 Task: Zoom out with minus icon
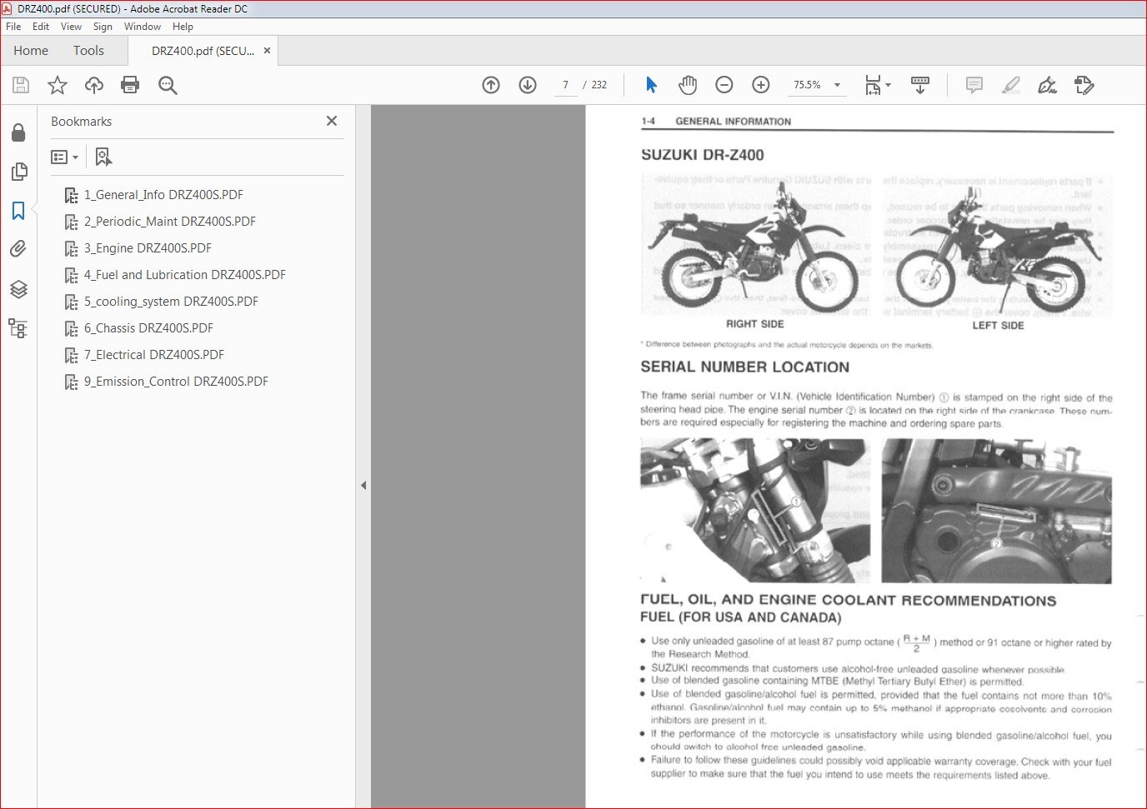coord(724,85)
